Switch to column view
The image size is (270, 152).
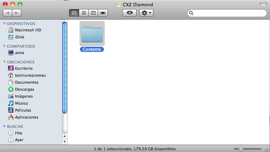pos(93,13)
